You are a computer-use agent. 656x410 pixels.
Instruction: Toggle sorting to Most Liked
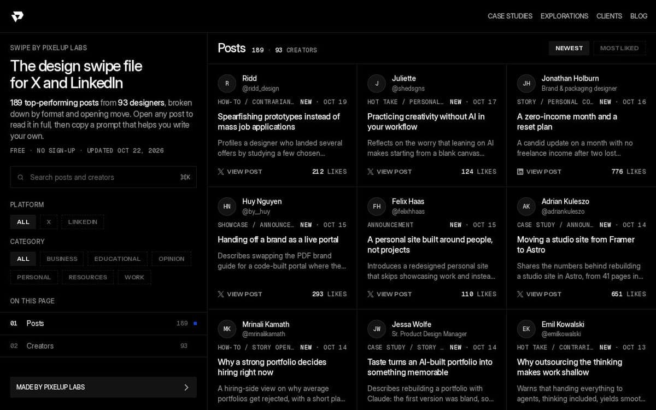(619, 48)
